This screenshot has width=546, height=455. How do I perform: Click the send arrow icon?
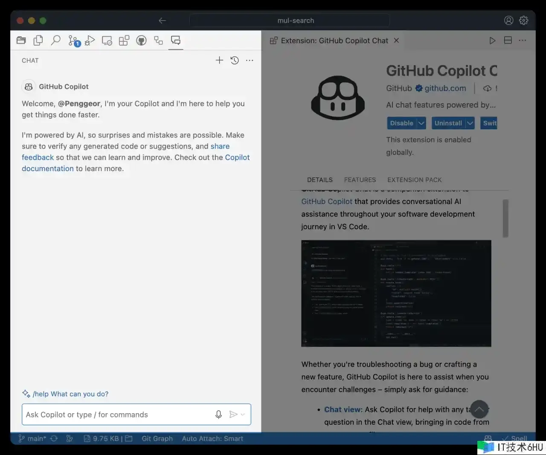coord(233,414)
